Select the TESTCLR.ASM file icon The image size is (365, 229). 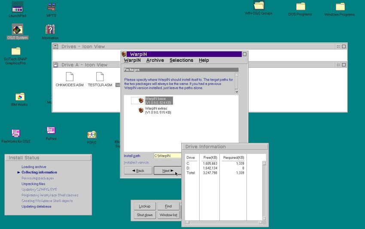[100, 76]
